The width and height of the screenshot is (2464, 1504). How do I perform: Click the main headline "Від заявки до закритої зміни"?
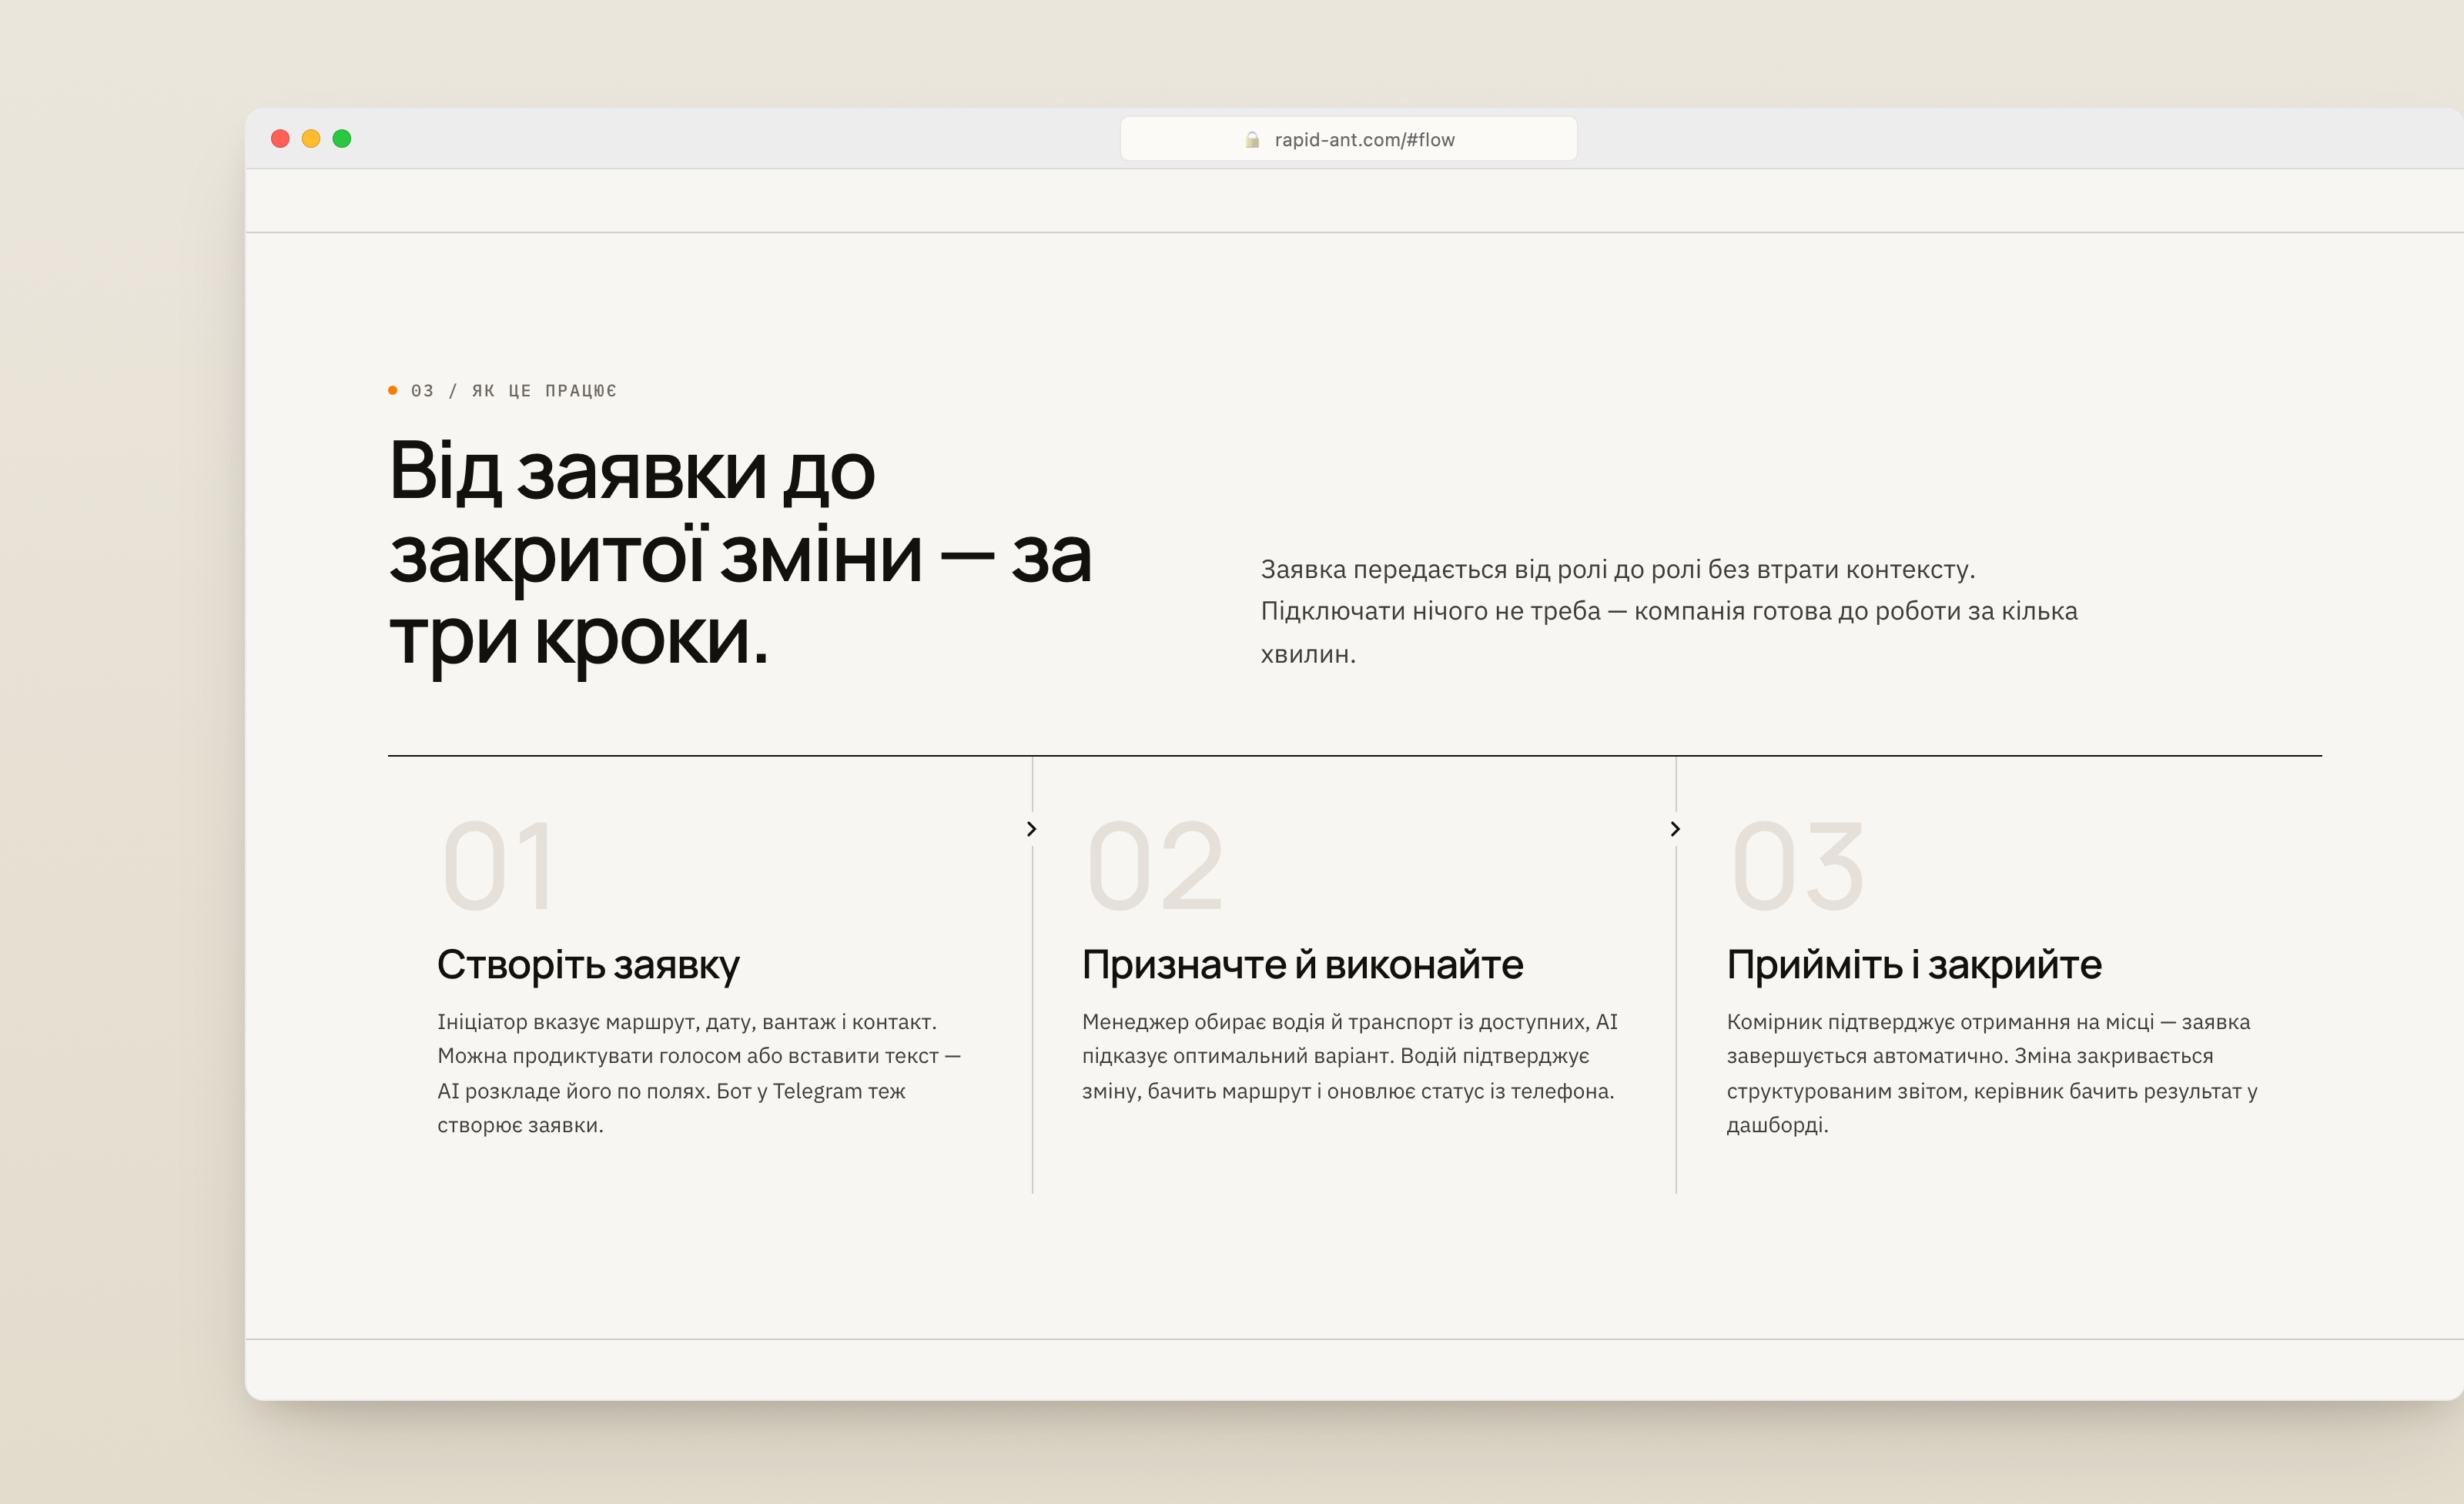pyautogui.click(x=740, y=553)
